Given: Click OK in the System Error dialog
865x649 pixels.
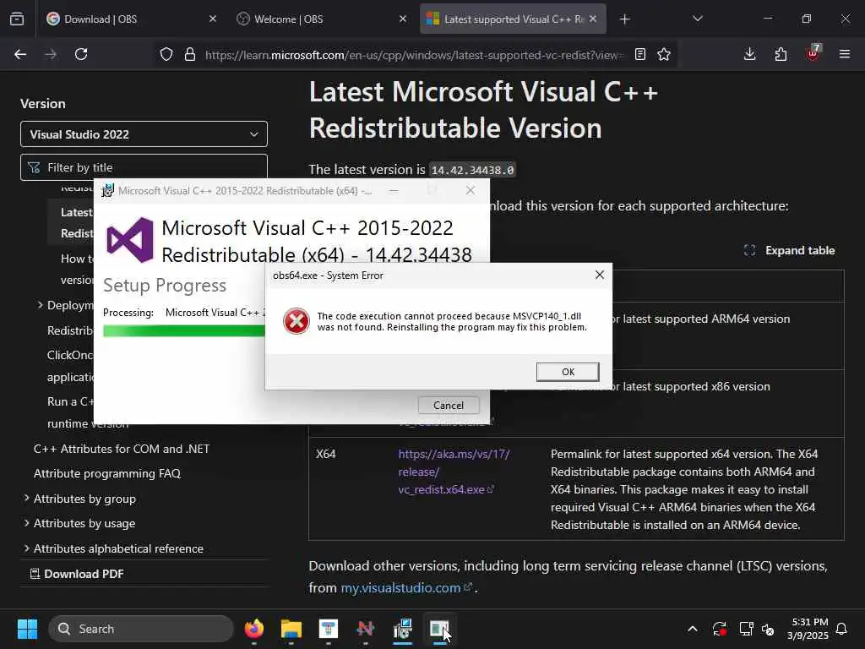Looking at the screenshot, I should pyautogui.click(x=568, y=372).
